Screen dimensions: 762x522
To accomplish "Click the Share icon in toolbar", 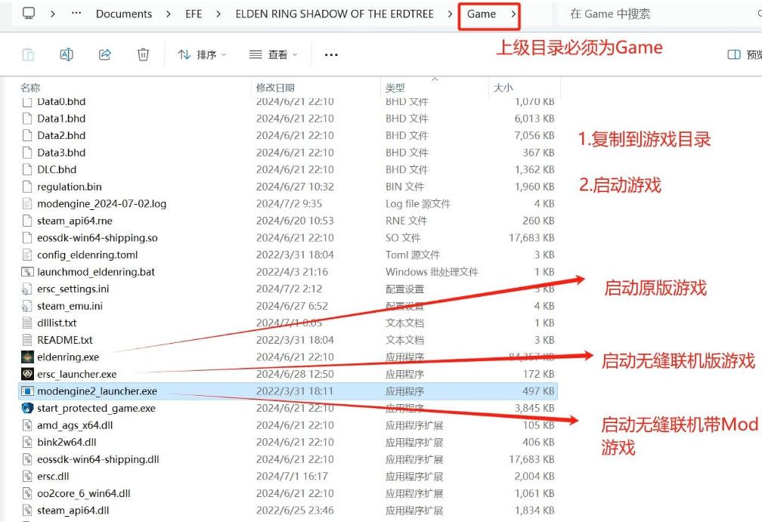I will tap(105, 54).
